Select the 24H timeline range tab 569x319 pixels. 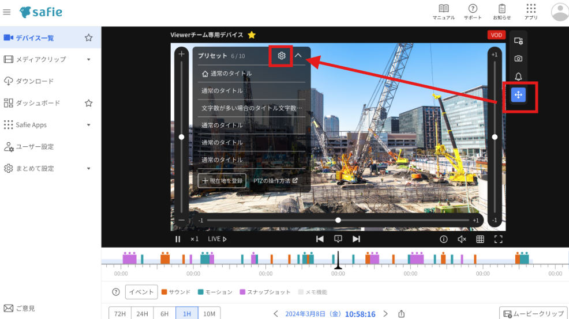pyautogui.click(x=142, y=314)
